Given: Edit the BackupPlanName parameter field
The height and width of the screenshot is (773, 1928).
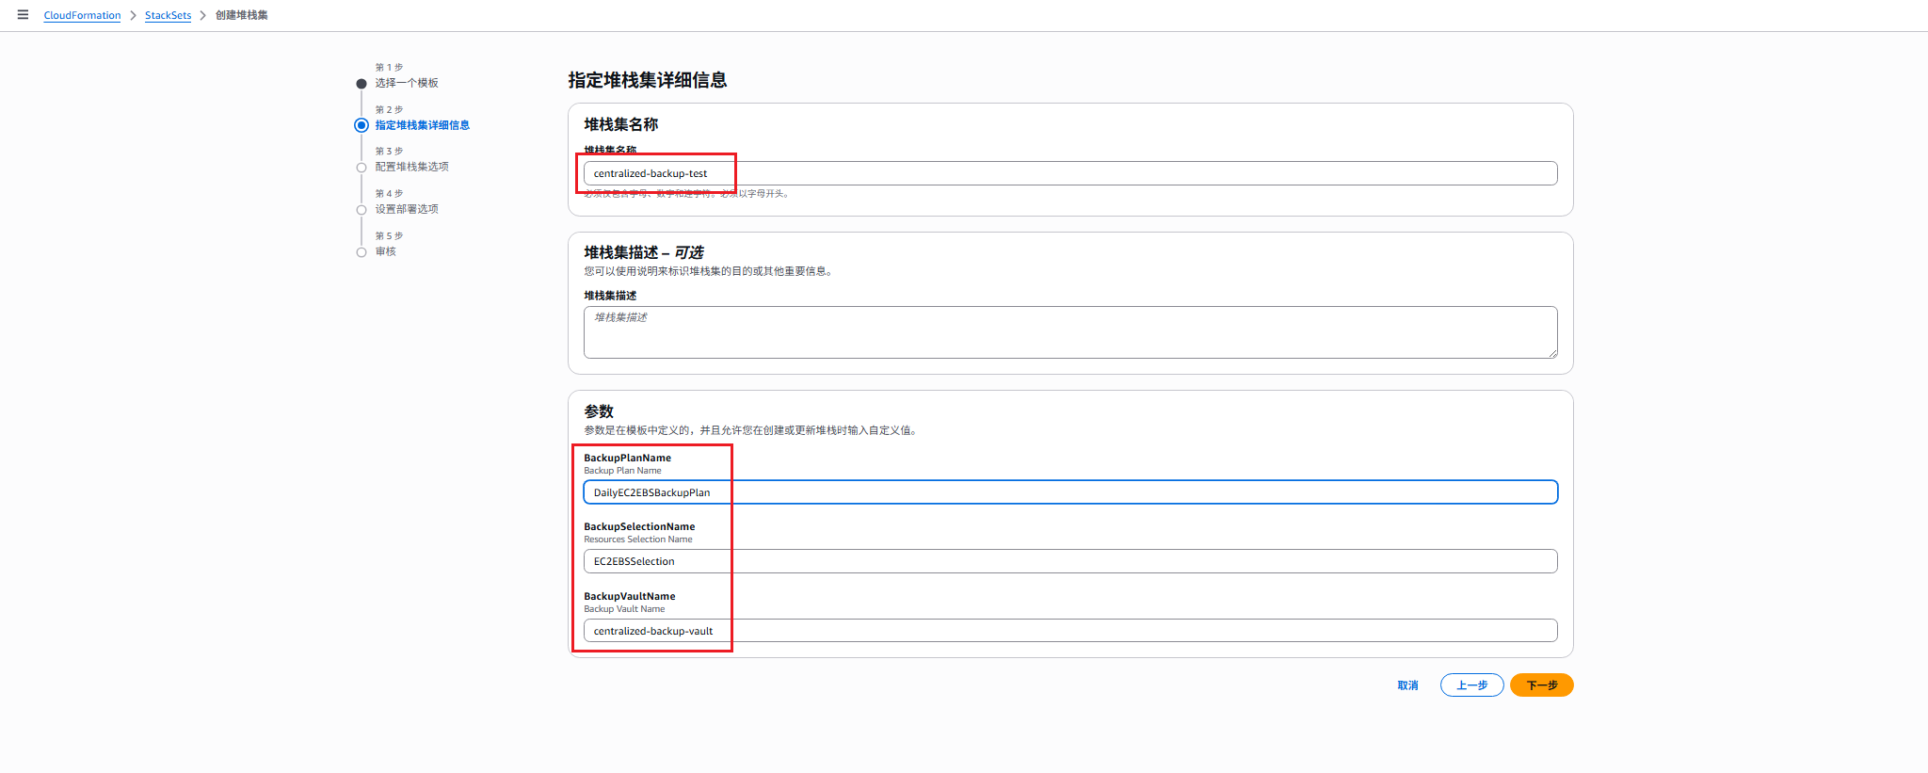Looking at the screenshot, I should click(x=1069, y=492).
